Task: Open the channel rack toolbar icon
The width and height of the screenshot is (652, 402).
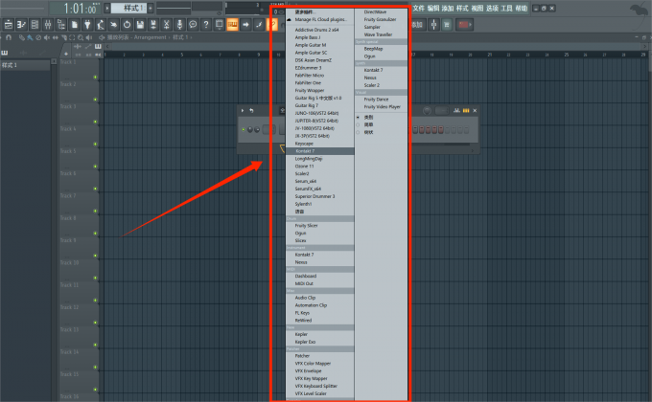Action: click(35, 25)
